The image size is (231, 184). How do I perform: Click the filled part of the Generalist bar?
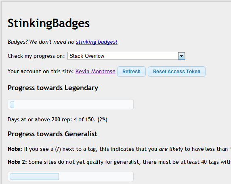point(34,177)
